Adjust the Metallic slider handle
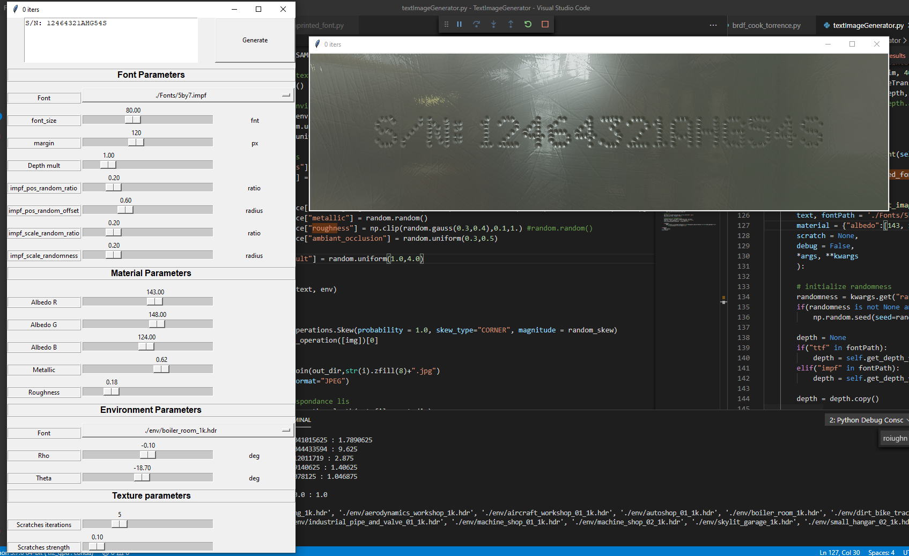The height and width of the screenshot is (556, 909). [161, 369]
